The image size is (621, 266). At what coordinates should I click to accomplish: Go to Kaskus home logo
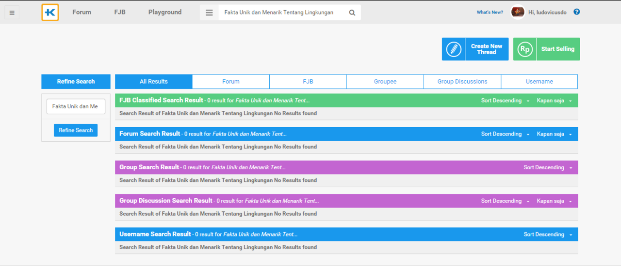pos(50,13)
